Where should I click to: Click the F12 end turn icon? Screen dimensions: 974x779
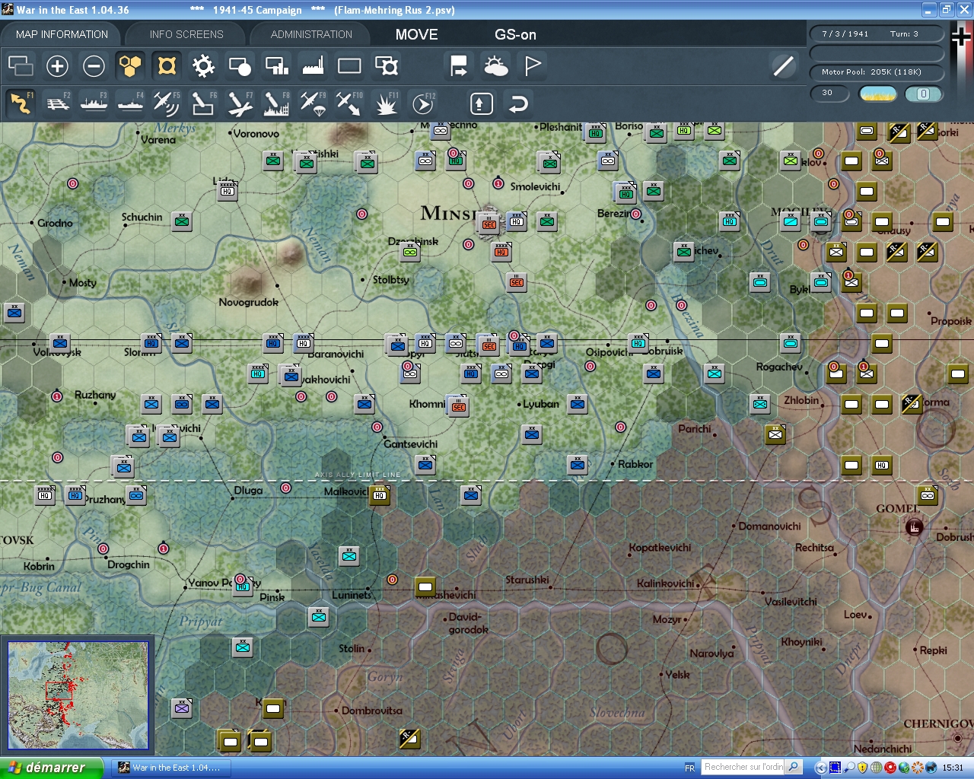click(423, 103)
